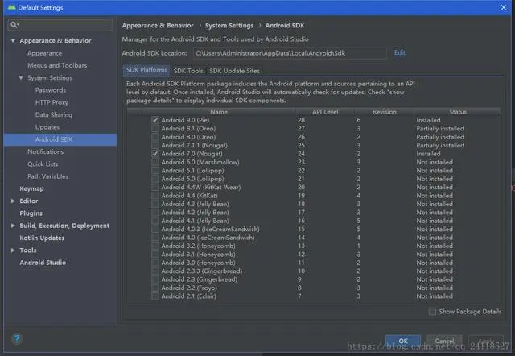Click System Settings in the breadcrumb
This screenshot has width=515, height=356.
click(x=229, y=25)
